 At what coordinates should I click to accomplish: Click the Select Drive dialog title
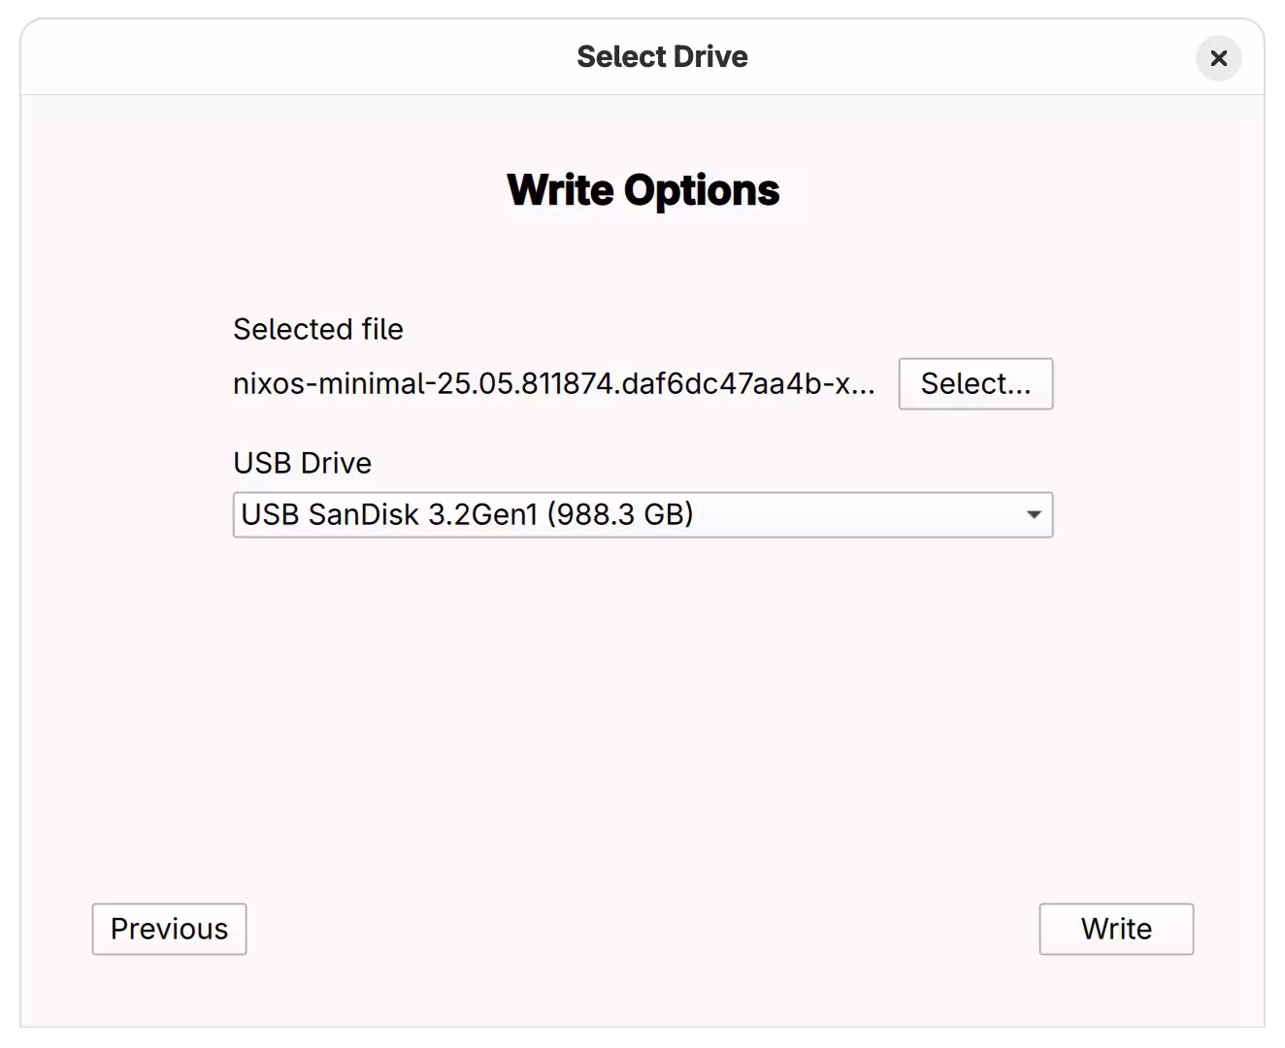click(663, 56)
